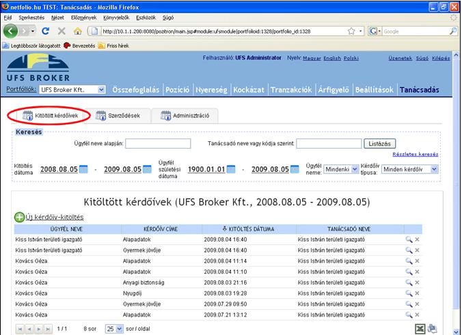Delete Kiss István Gyermek jövője row
This screenshot has width=462, height=335.
tap(417, 250)
